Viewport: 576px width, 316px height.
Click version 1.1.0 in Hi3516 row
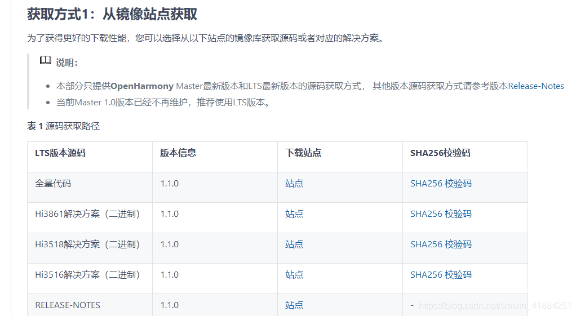(169, 275)
